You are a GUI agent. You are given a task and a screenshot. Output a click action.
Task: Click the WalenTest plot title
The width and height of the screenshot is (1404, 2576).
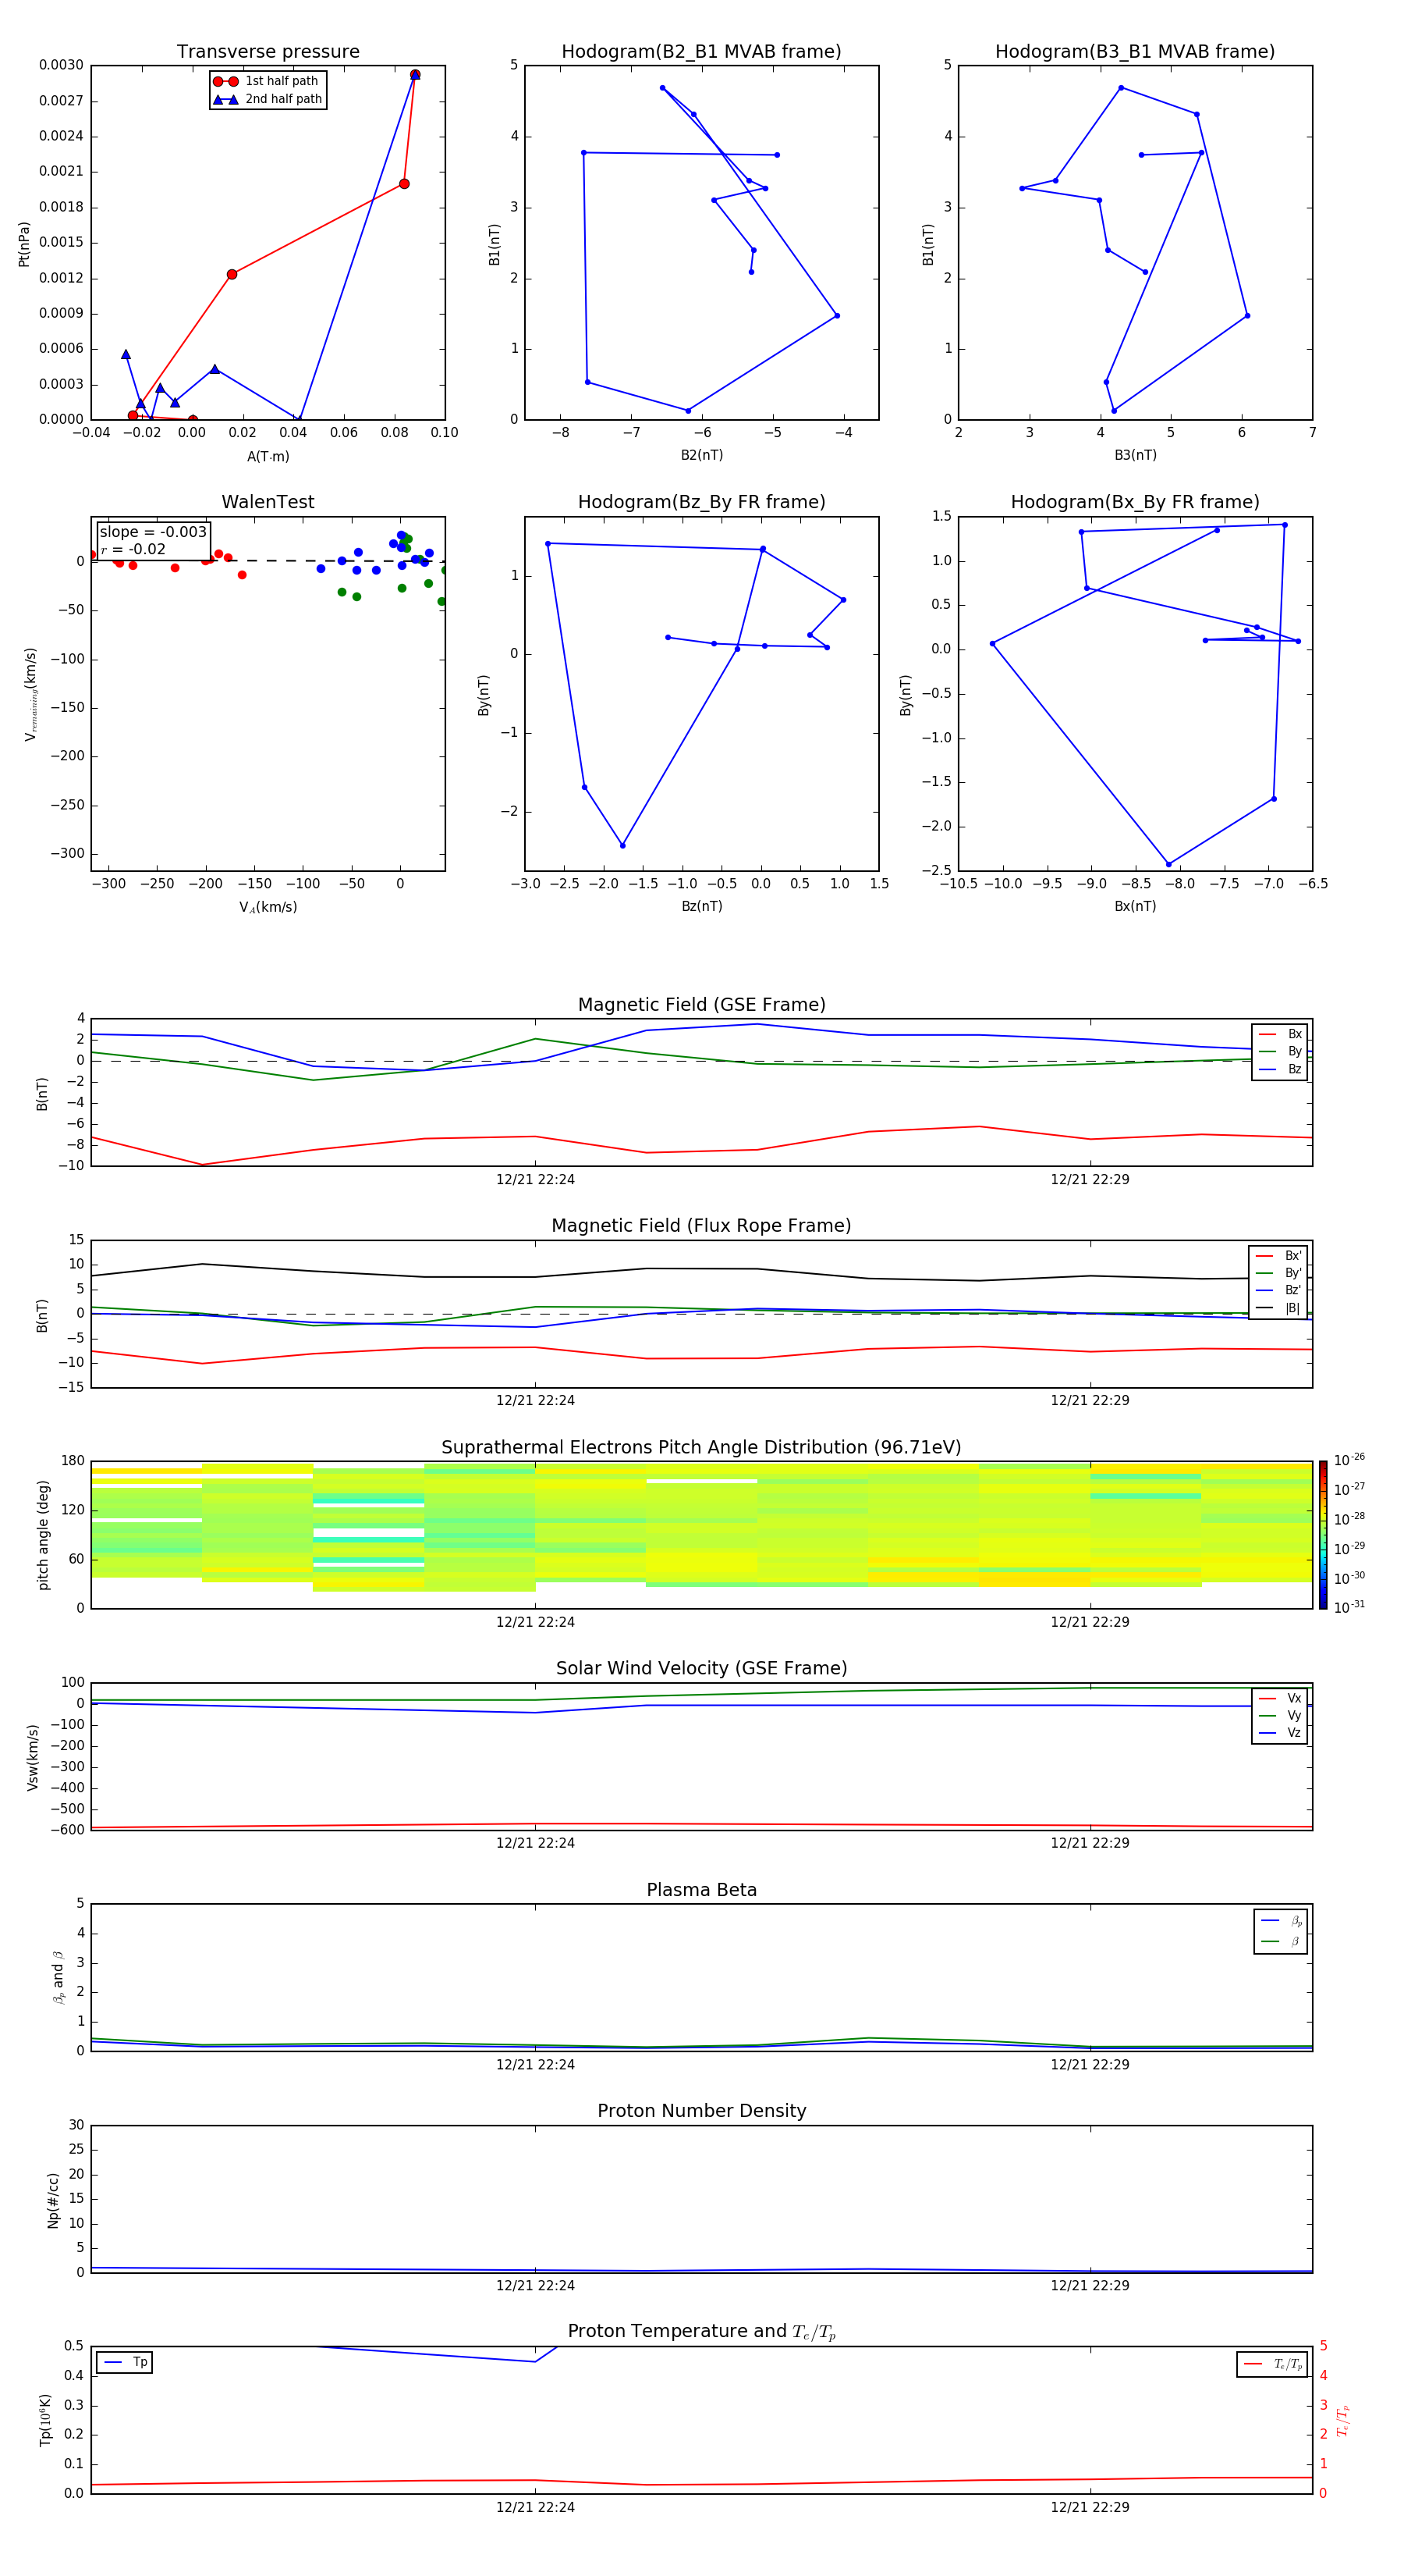(268, 502)
